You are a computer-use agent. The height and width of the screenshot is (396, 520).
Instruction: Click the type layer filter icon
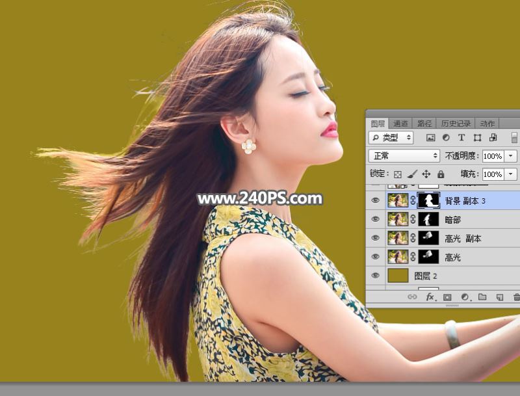pyautogui.click(x=461, y=138)
